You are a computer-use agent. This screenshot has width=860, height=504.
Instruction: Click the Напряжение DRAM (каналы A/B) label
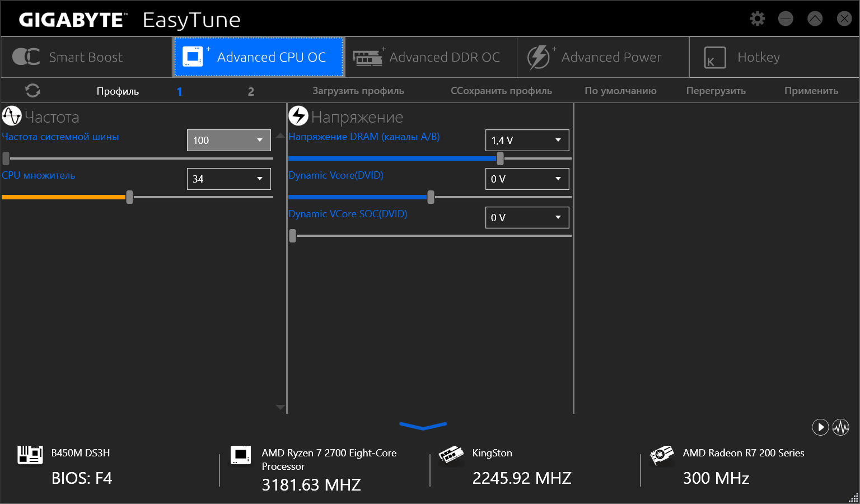pos(364,137)
